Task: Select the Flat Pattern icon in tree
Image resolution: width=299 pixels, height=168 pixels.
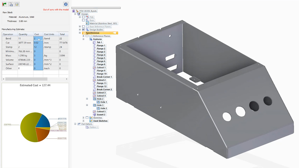Action: (x=79, y=124)
